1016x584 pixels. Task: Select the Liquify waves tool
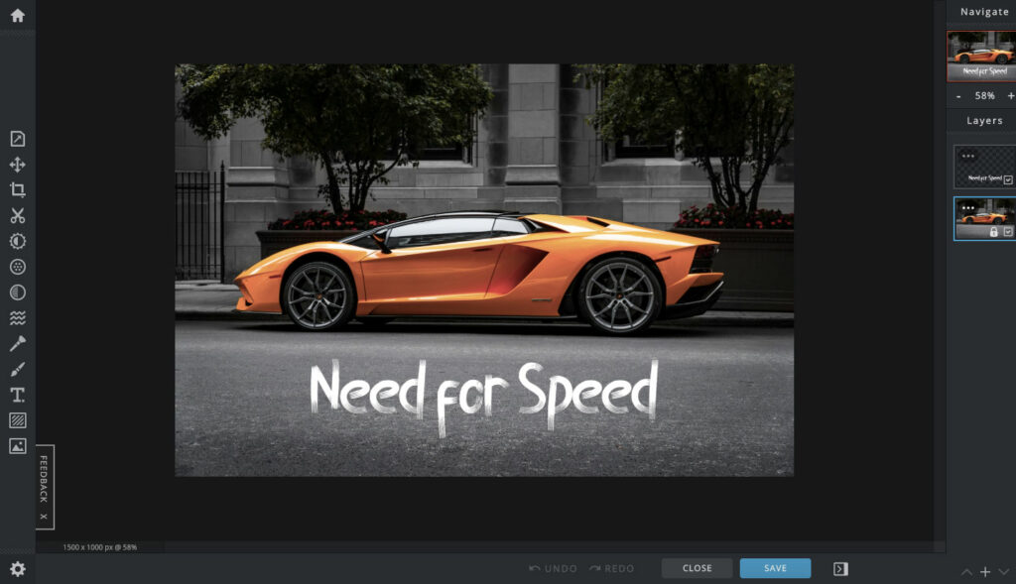[17, 317]
